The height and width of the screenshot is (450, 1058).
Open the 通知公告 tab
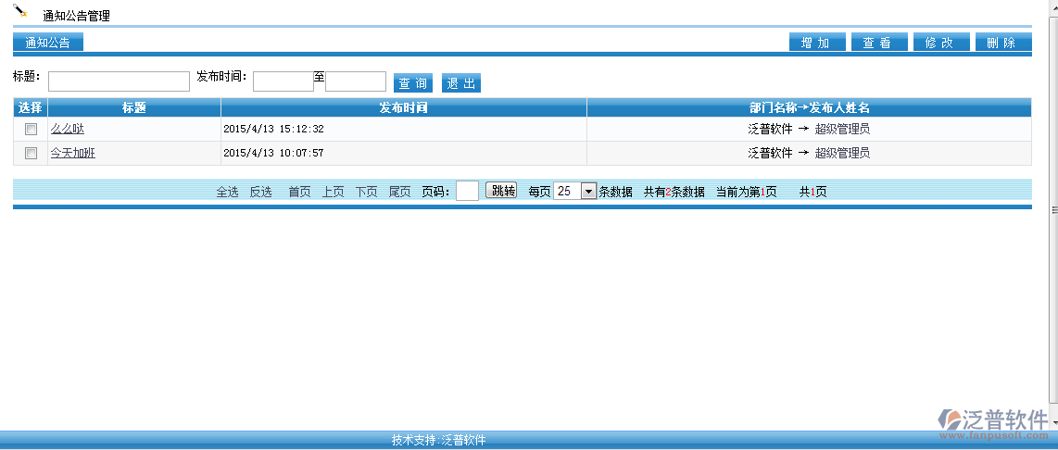point(48,43)
